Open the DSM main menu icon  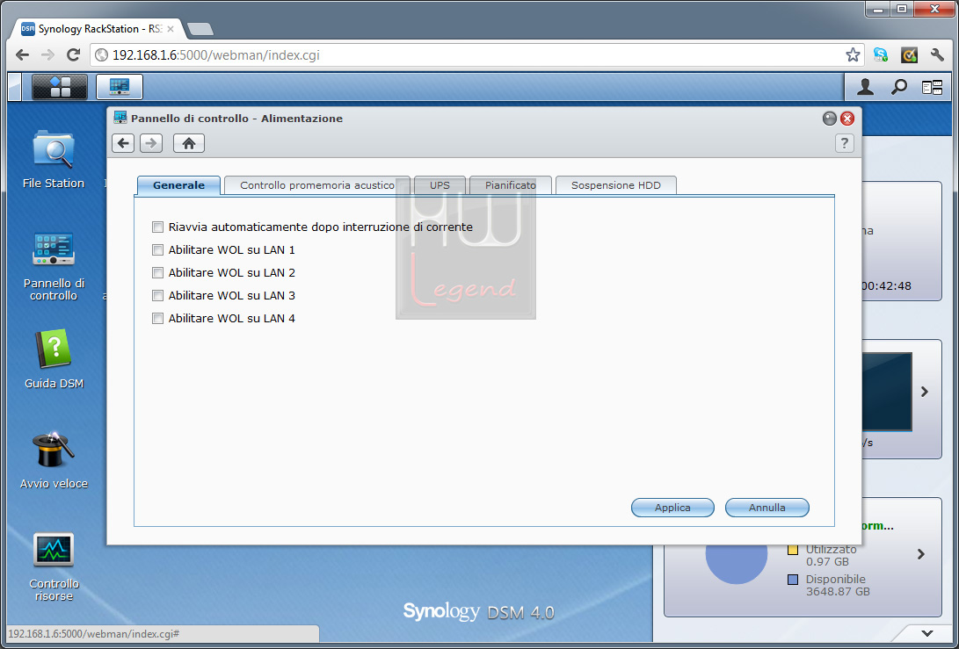[59, 87]
